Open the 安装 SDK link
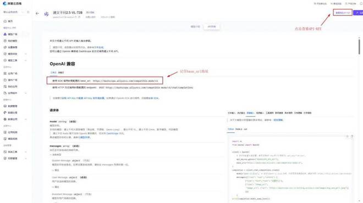The image size is (363, 203). tap(153, 98)
